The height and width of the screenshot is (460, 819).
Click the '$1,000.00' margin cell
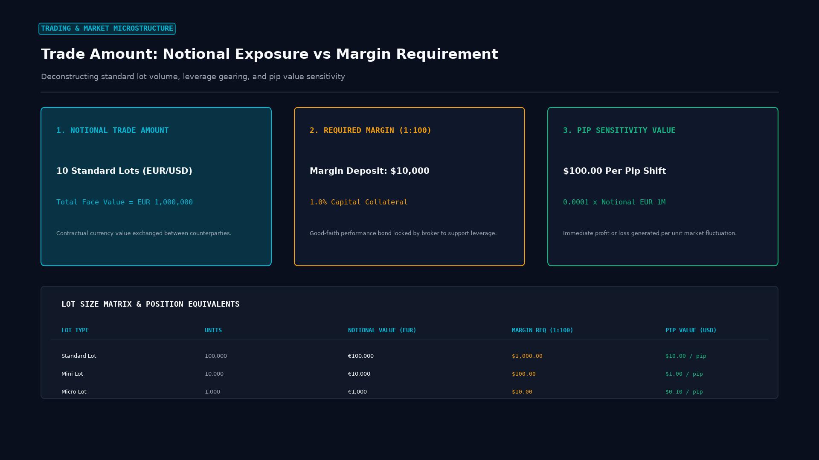(527, 356)
